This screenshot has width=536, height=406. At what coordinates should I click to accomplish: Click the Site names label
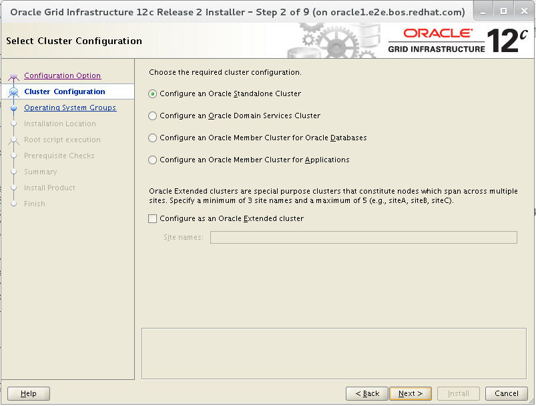point(184,237)
